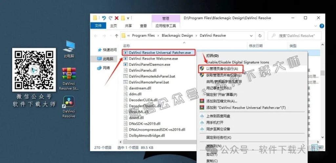Select DNxSDK-vs2019.dll file
Screen dimensions: 336x163
tap(145, 123)
